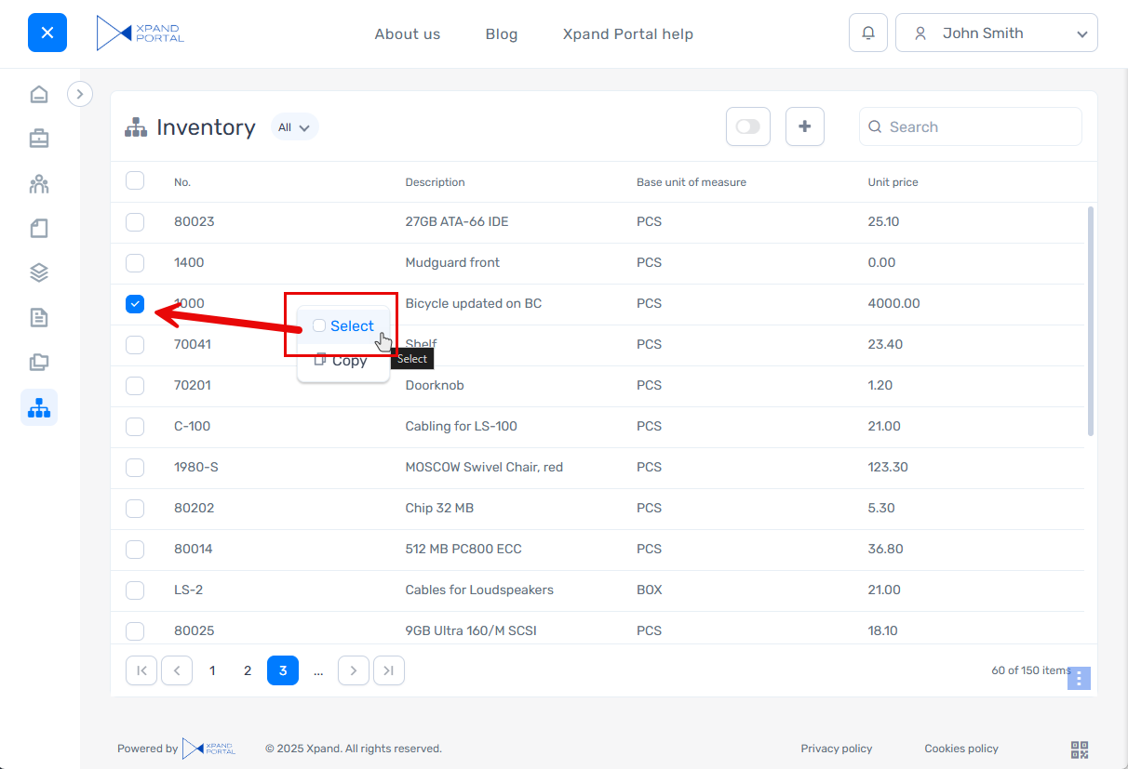Viewport: 1128px width, 769px height.
Task: Uncheck the checked row 1000 checkbox
Action: (x=135, y=304)
